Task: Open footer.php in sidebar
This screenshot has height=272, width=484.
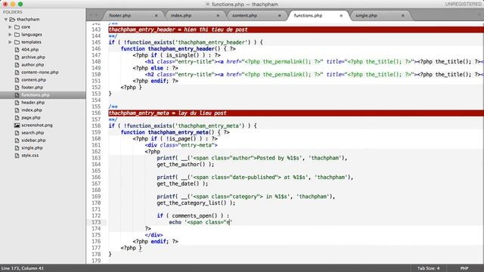Action: 32,88
